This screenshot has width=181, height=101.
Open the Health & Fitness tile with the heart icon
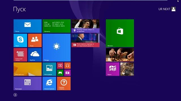pyautogui.click(x=127, y=69)
